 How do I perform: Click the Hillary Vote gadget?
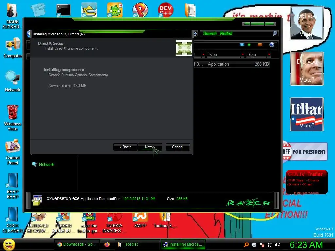307,114
